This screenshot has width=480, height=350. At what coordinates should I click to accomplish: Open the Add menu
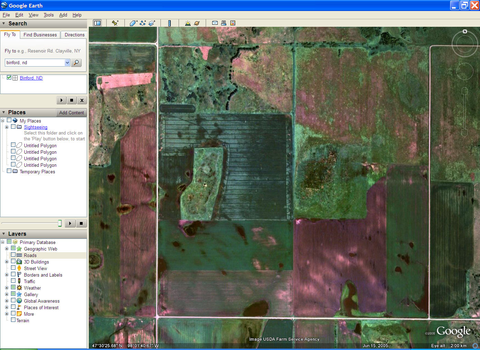coord(63,15)
